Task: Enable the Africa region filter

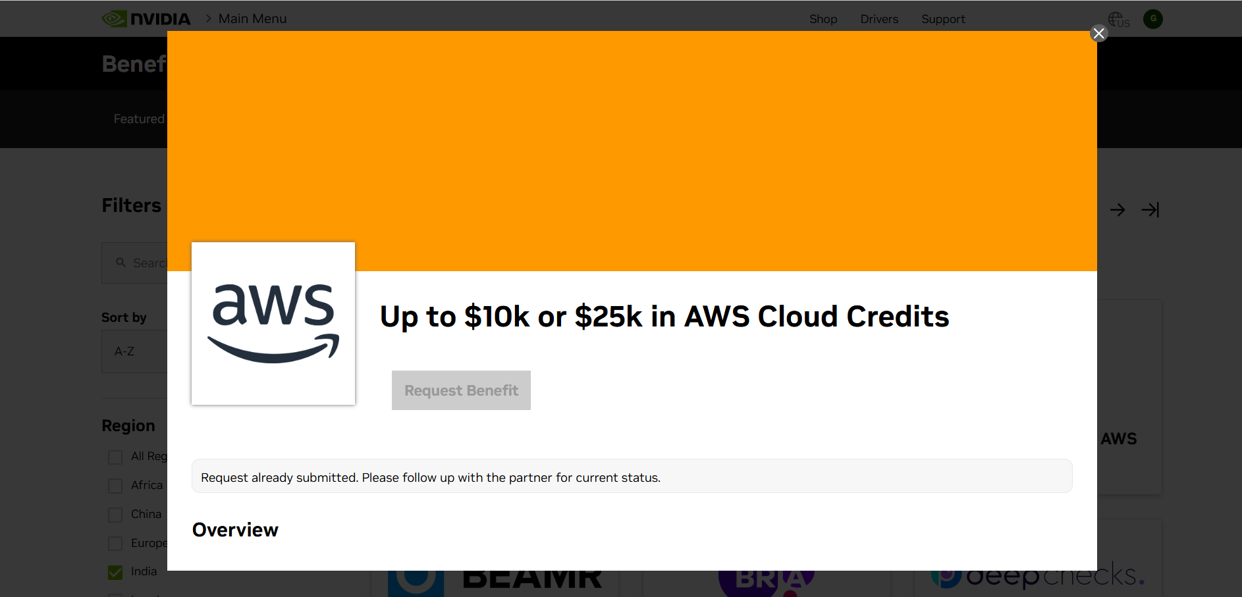Action: [x=115, y=485]
